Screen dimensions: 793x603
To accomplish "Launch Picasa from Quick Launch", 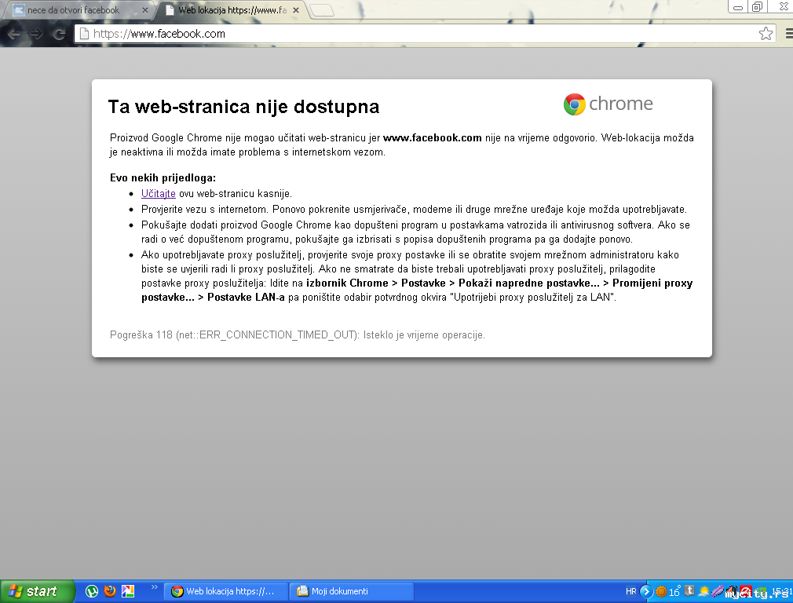I will 128,591.
